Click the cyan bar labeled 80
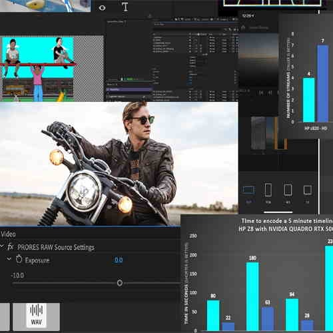The height and width of the screenshot is (333, 333). click(x=213, y=315)
